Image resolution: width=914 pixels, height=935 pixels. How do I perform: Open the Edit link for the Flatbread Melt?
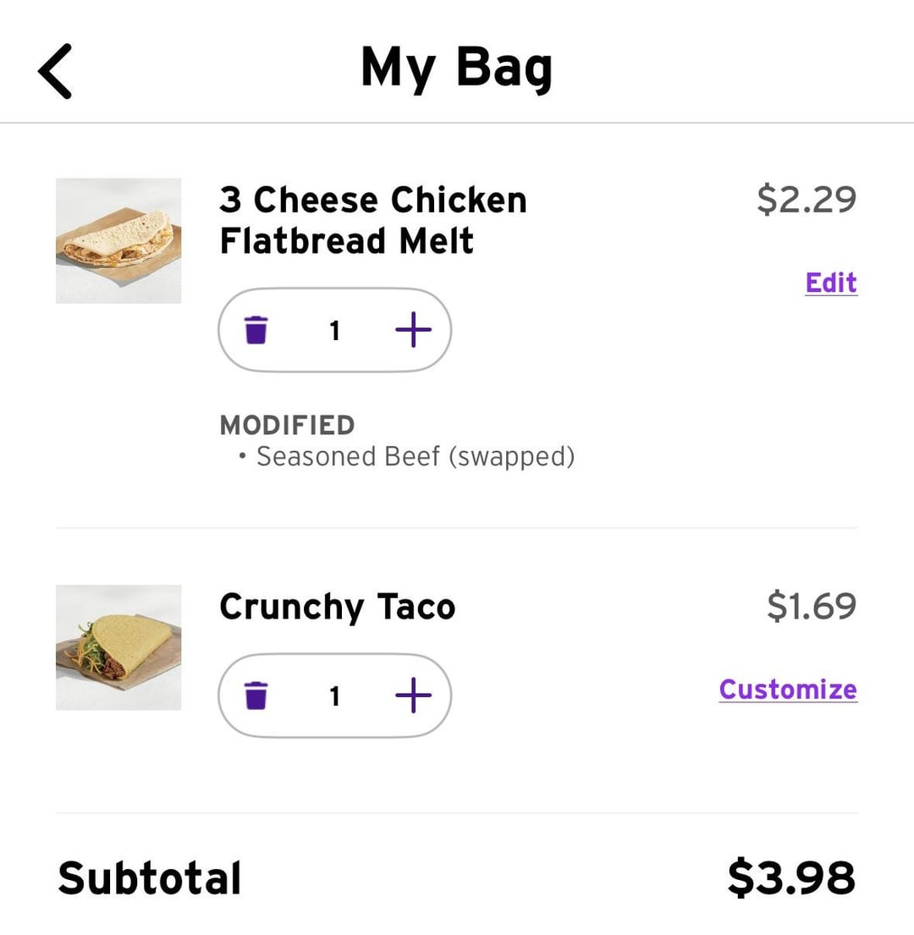click(x=830, y=283)
